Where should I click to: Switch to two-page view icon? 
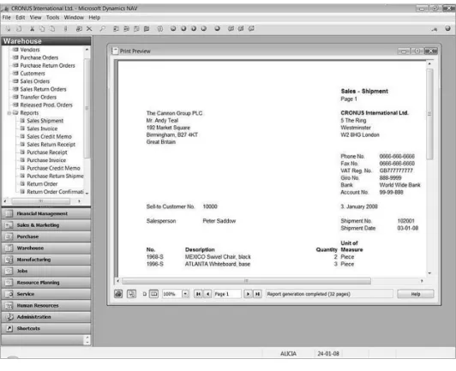coord(153,294)
